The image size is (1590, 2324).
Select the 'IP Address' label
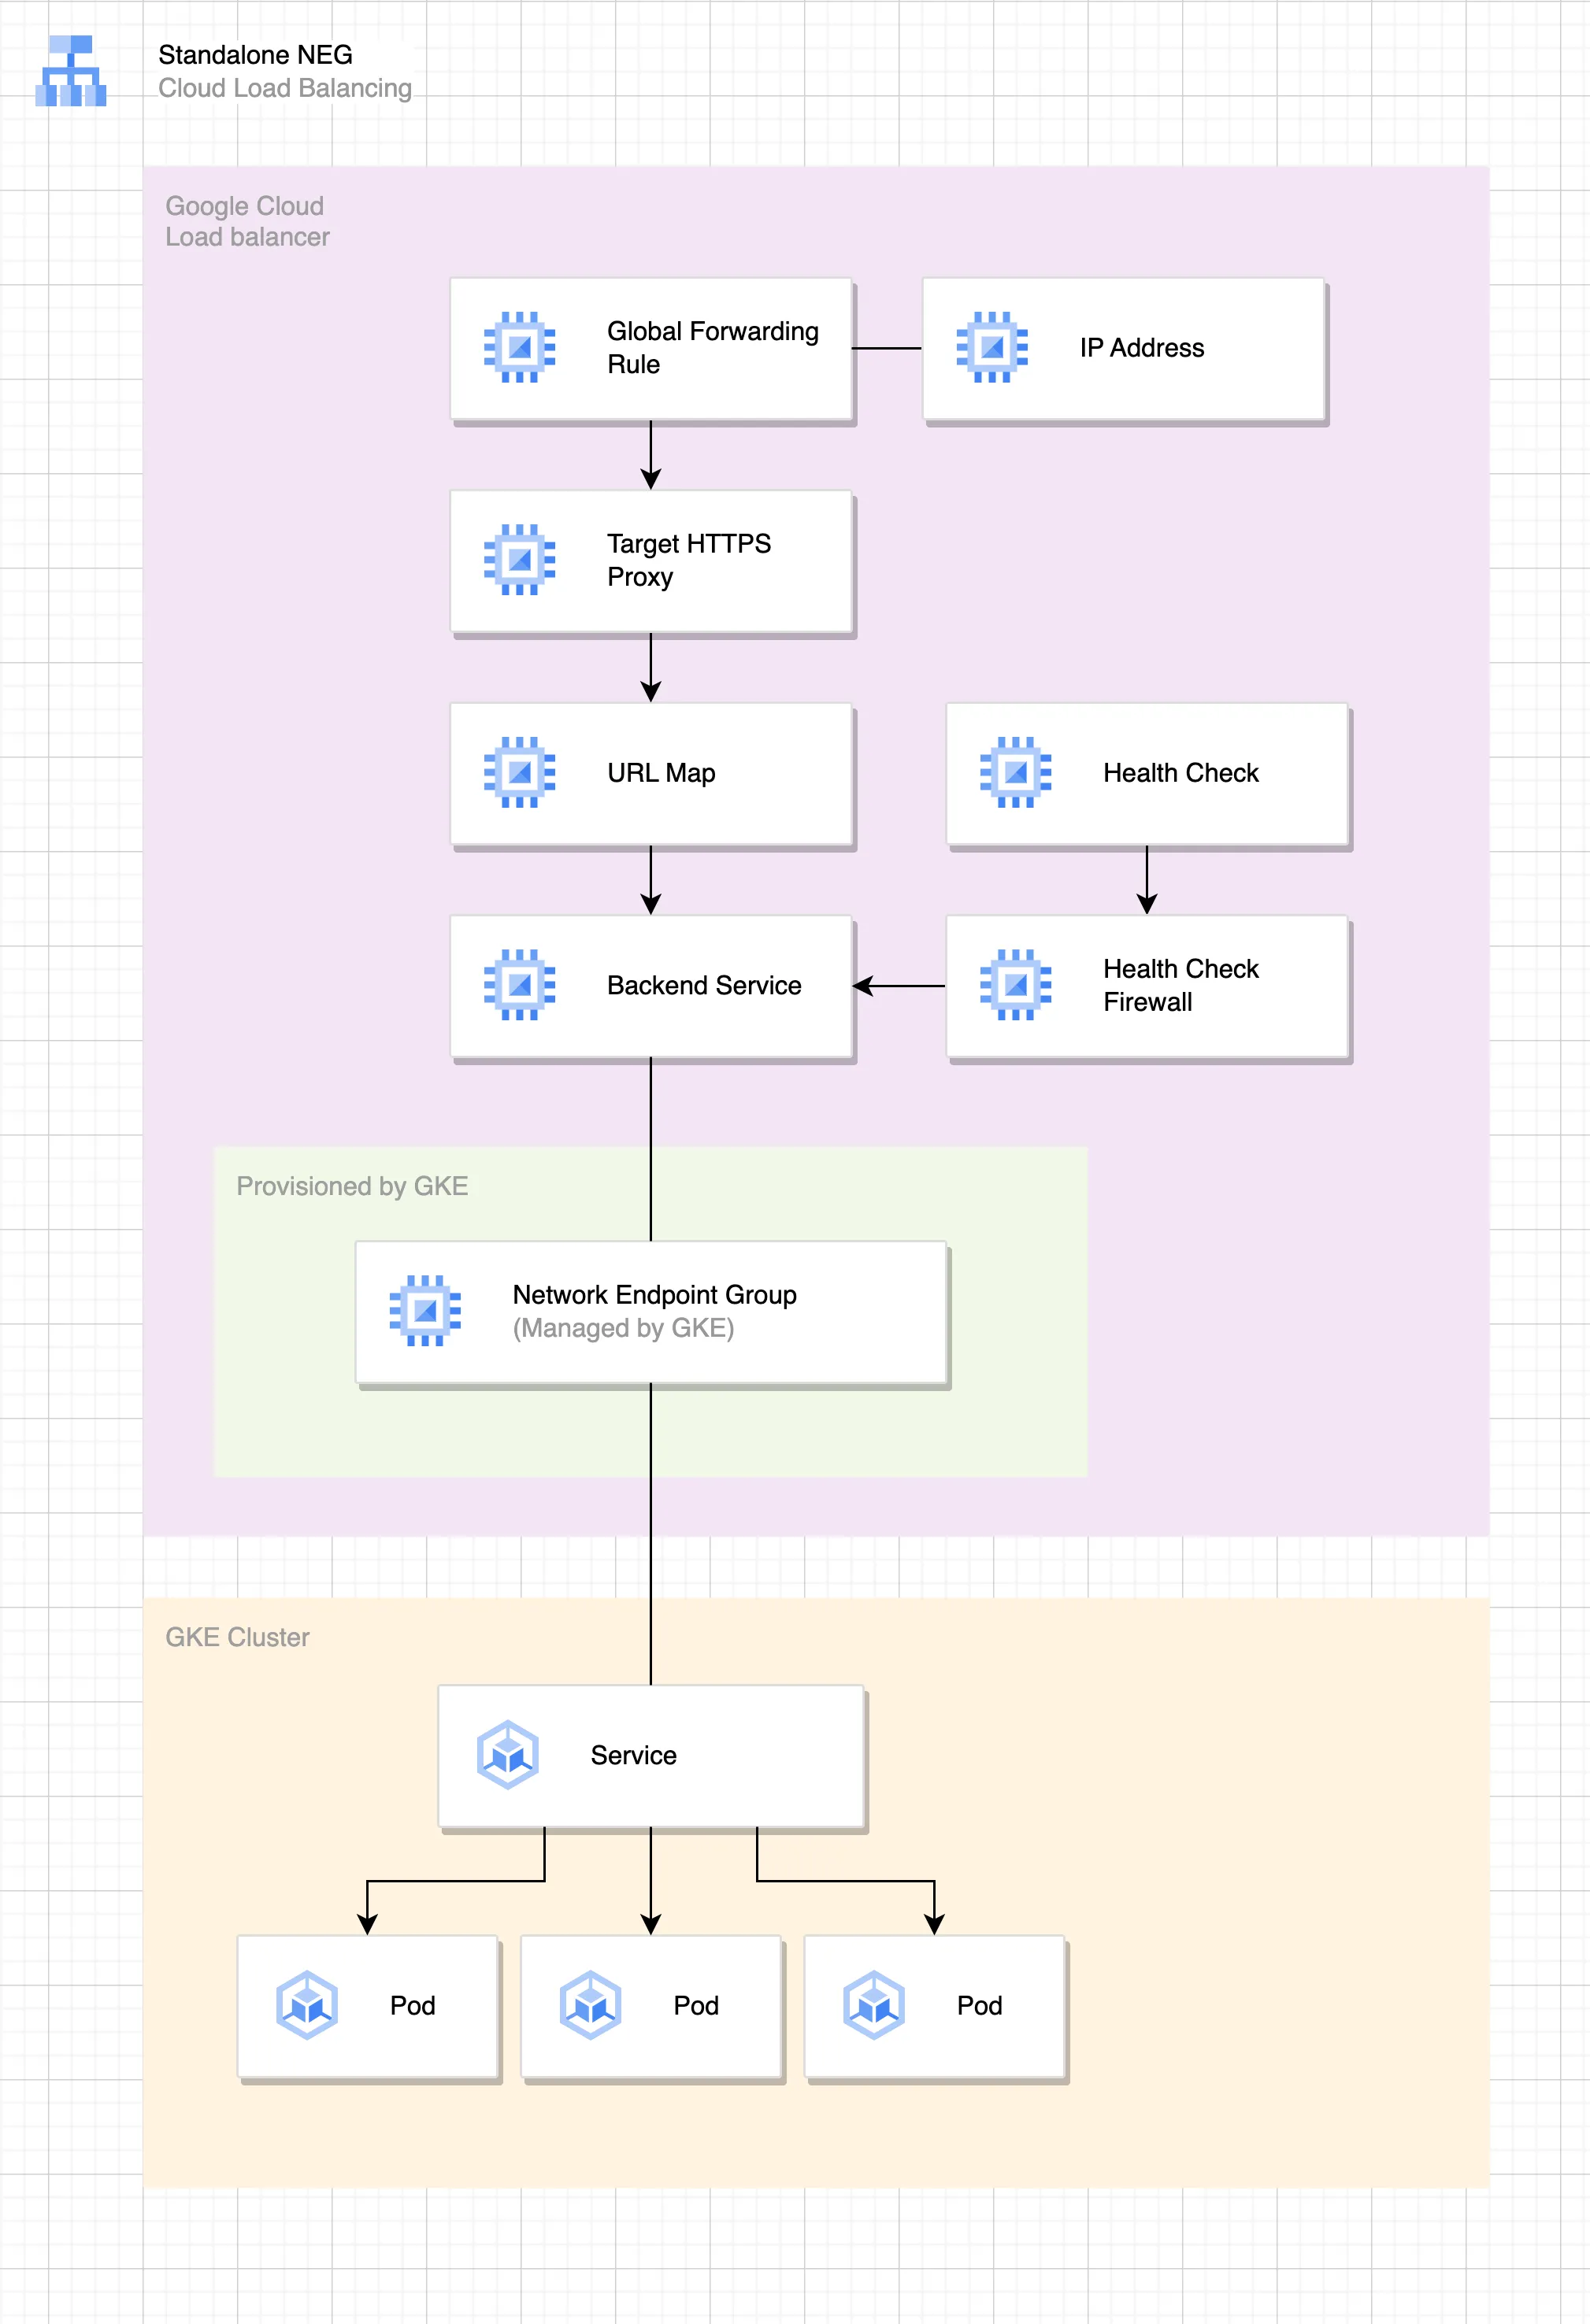click(1142, 347)
